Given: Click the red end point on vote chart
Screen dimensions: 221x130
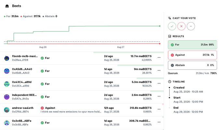Looking at the screenshot, I should [160, 44].
